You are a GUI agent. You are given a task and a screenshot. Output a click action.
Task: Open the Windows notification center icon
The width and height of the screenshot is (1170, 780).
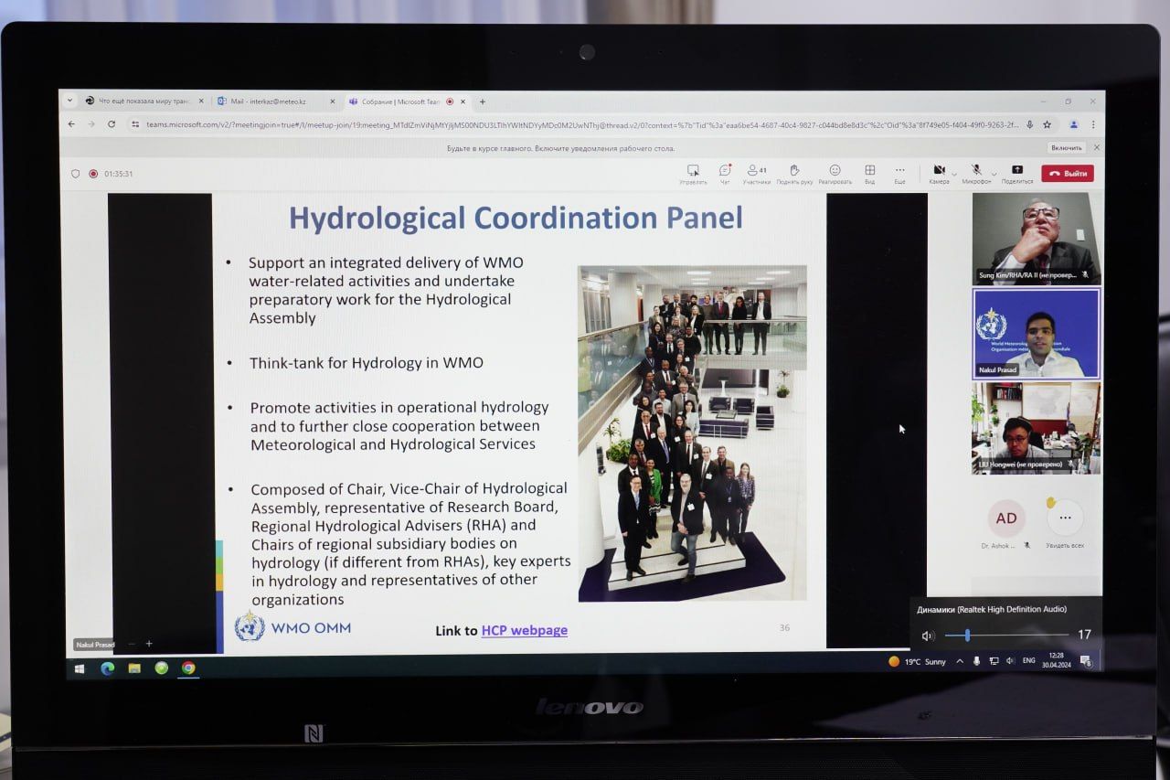click(1086, 660)
